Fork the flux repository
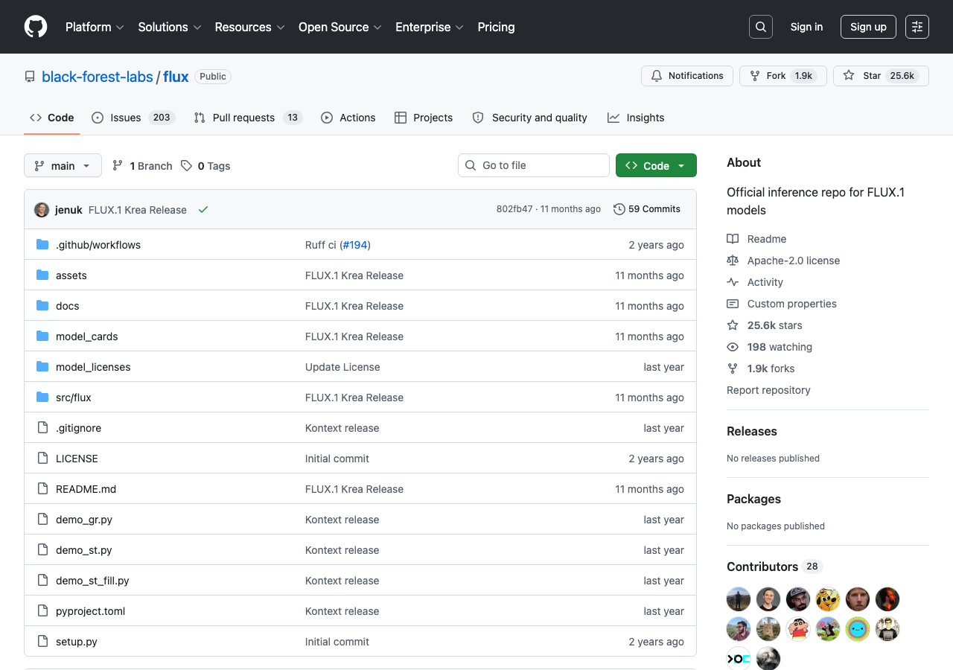The height and width of the screenshot is (670, 953). [783, 76]
